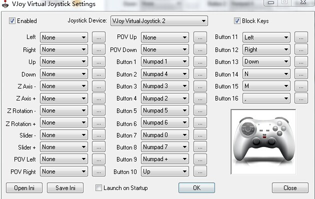Click ellipsis button next to Button 10
Viewport: 315px width, 199px height.
click(x=200, y=171)
